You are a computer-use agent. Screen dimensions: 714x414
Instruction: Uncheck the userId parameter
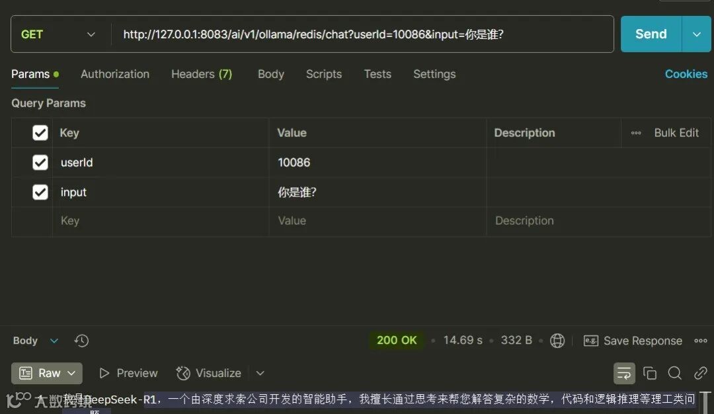(x=40, y=162)
